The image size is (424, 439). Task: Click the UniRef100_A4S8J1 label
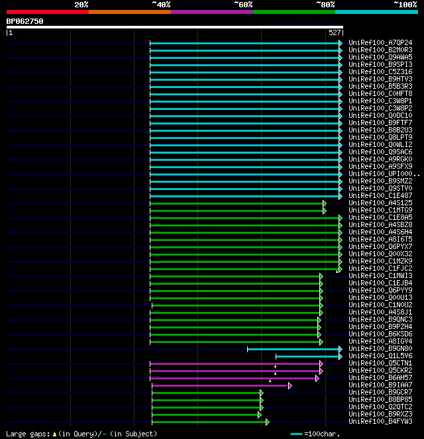(x=380, y=312)
